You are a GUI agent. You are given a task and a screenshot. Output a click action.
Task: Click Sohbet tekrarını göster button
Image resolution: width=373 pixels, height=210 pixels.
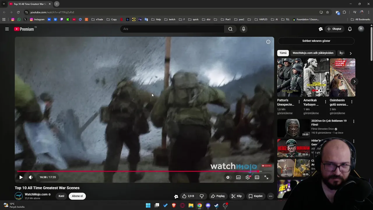click(x=316, y=41)
